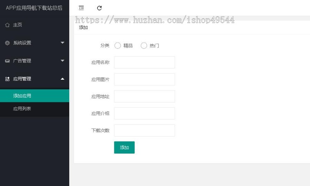
Task: Click the gear icon beside 系统设置
Action: [7, 43]
